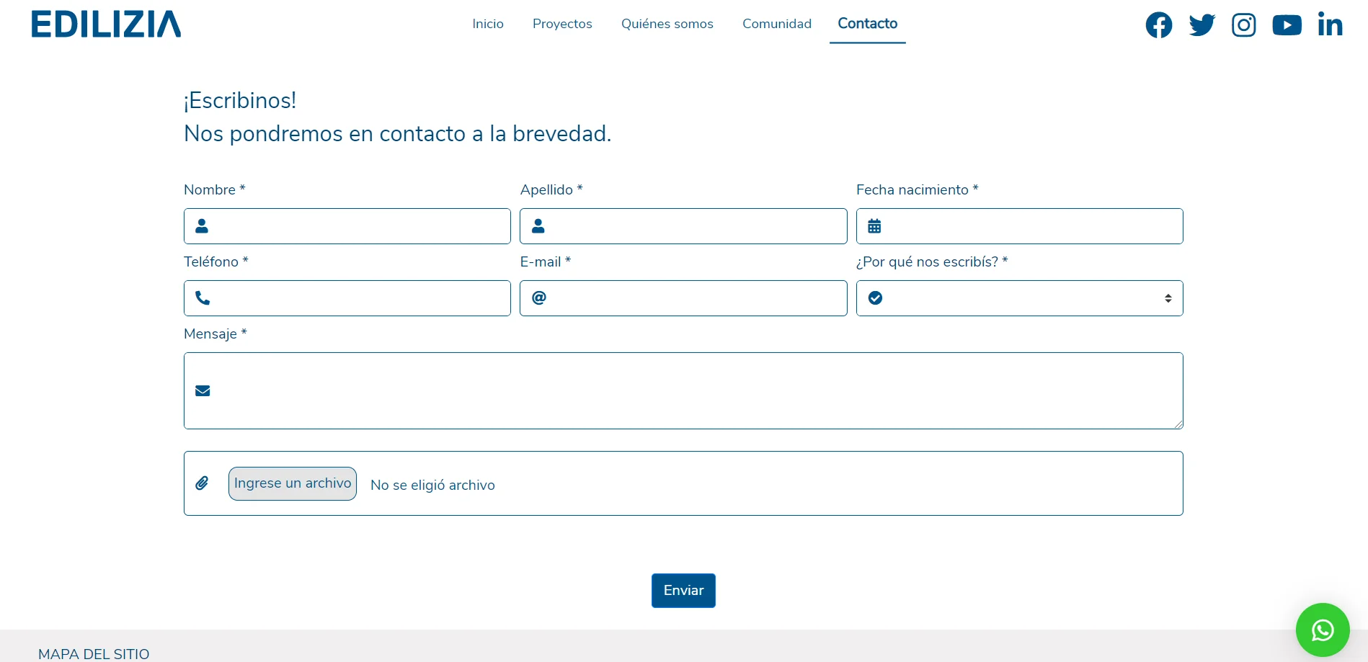This screenshot has height=662, width=1368.
Task: Click the LinkedIn icon
Action: coord(1330,24)
